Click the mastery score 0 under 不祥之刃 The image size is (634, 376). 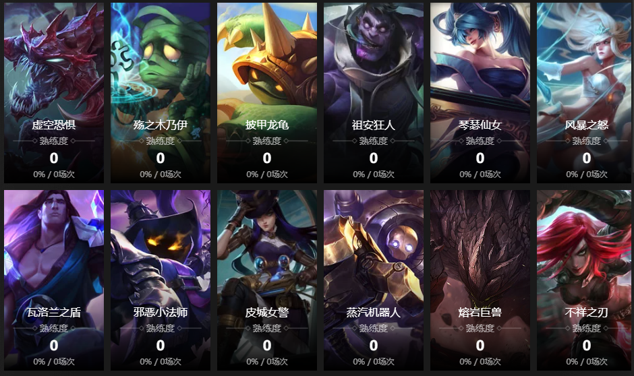point(587,345)
